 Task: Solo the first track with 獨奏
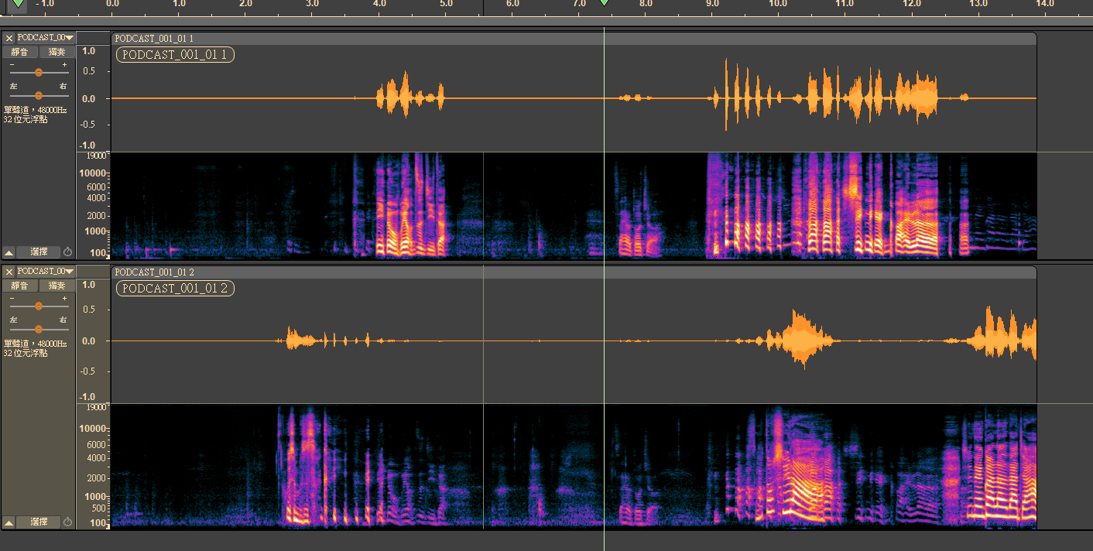tap(57, 52)
